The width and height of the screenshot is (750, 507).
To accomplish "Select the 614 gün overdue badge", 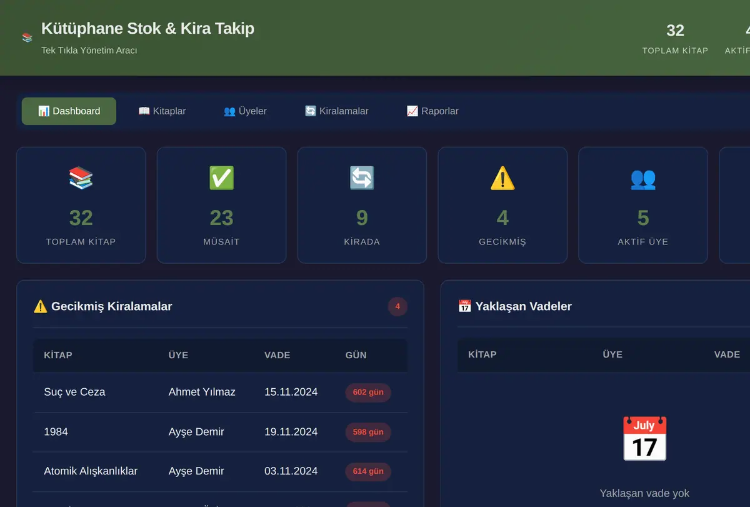I will 368,471.
